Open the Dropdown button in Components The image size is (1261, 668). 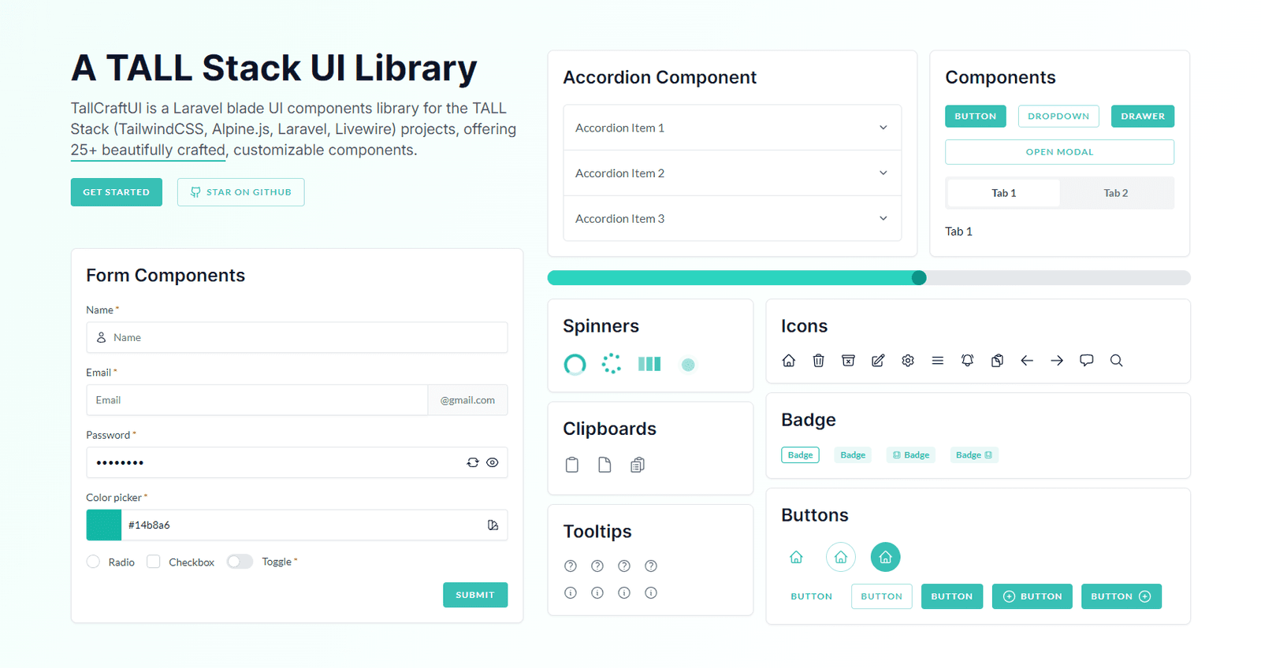click(x=1058, y=116)
